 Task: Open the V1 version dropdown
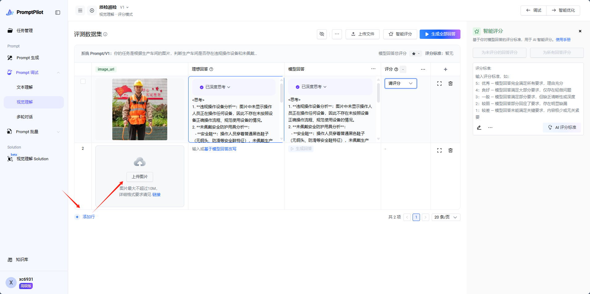pos(124,7)
